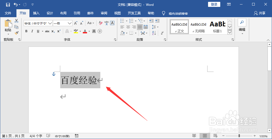
Task: Center the paragraph text
Action: [x=128, y=27]
